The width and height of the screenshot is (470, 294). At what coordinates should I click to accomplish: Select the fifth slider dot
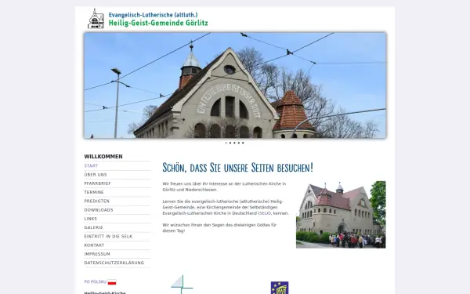pos(243,143)
